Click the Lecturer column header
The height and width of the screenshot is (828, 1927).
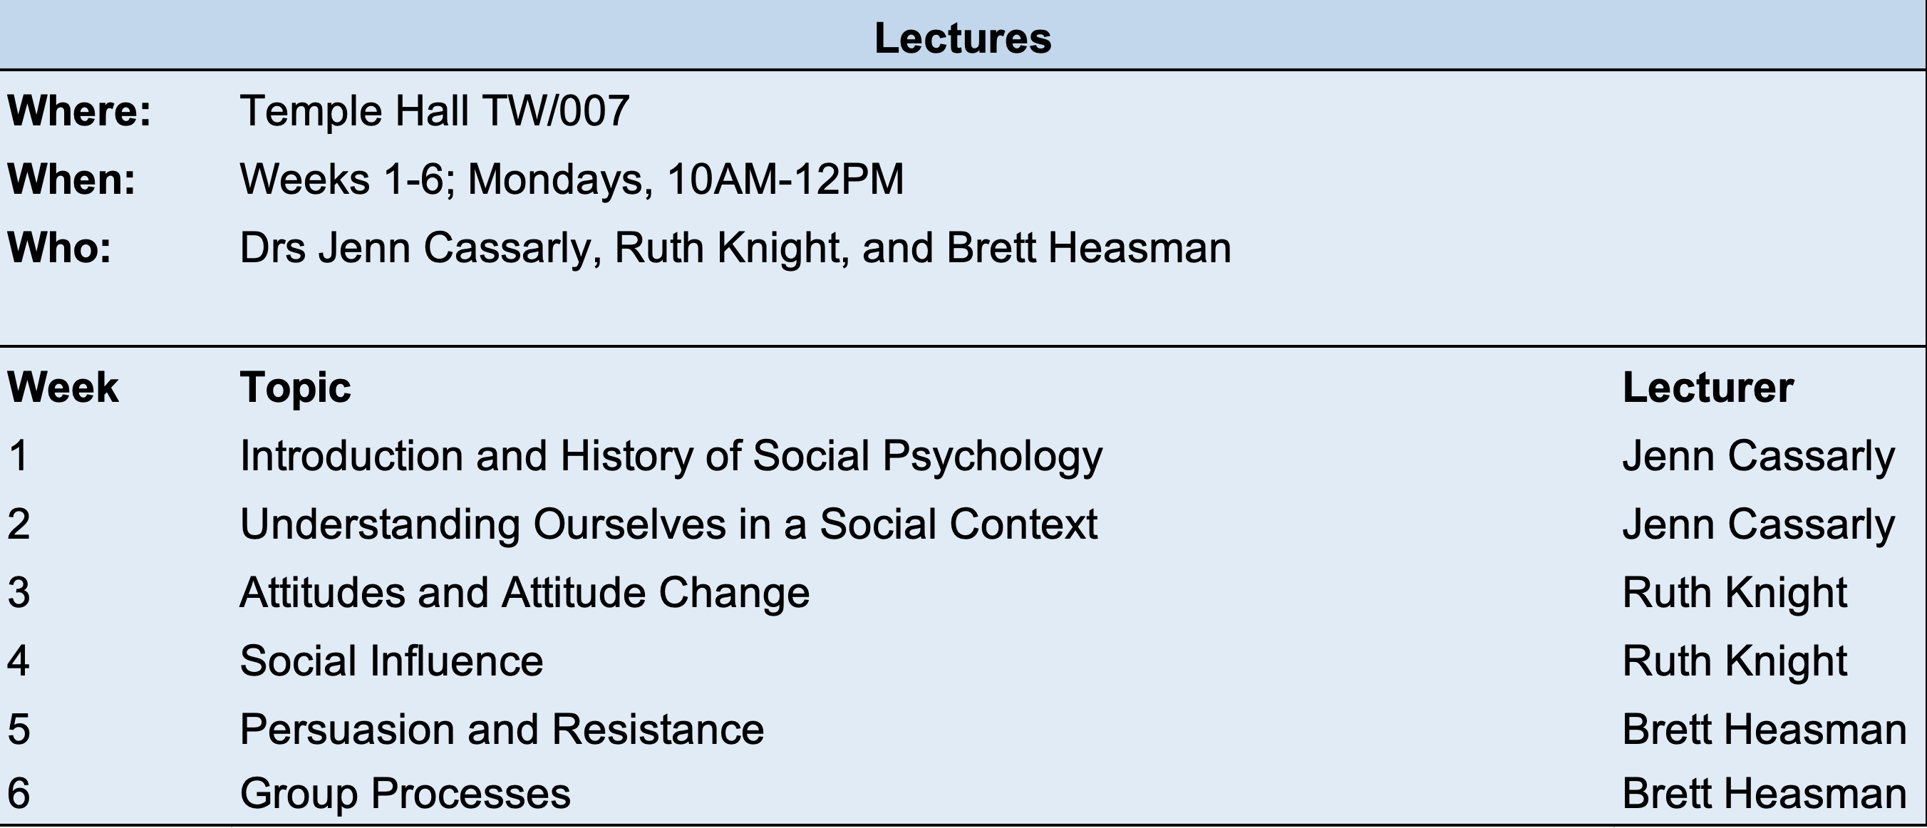point(1707,388)
